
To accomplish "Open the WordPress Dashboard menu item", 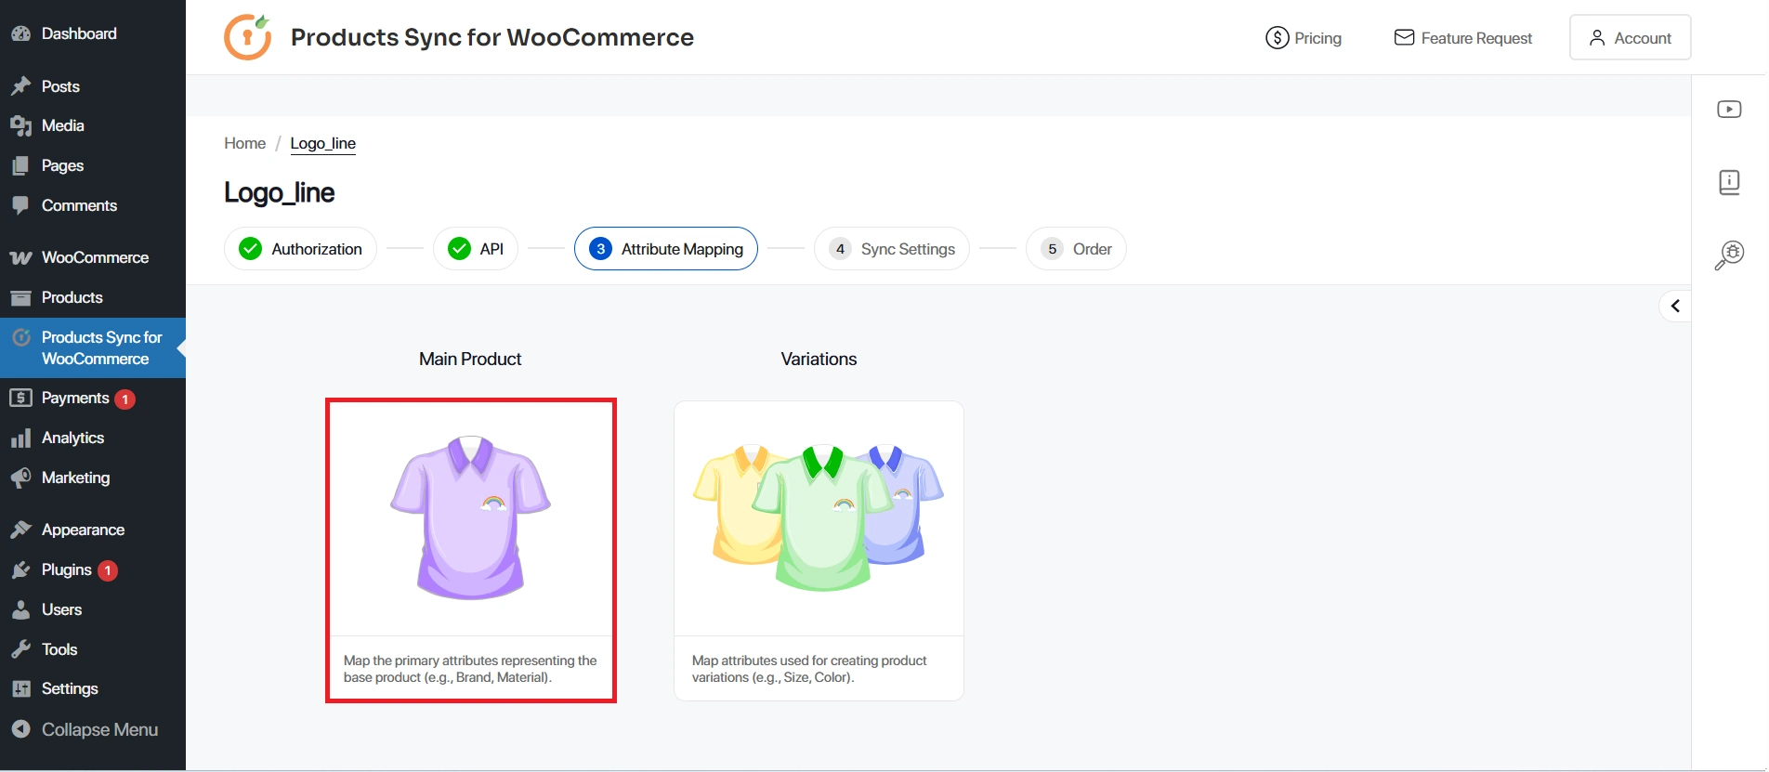I will click(78, 33).
